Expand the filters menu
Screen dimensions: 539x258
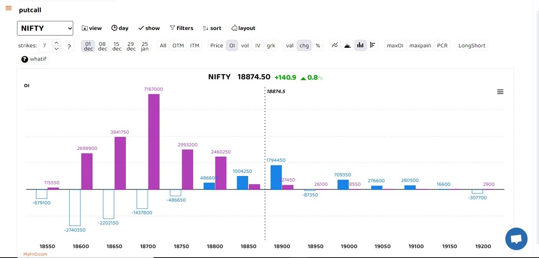(x=182, y=28)
